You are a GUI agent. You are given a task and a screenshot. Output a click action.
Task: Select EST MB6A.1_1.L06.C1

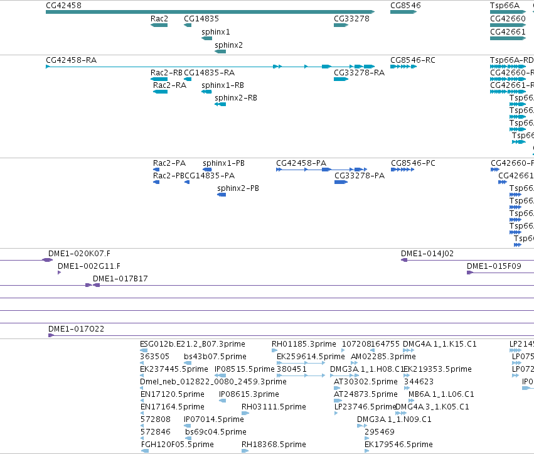pyautogui.click(x=441, y=395)
